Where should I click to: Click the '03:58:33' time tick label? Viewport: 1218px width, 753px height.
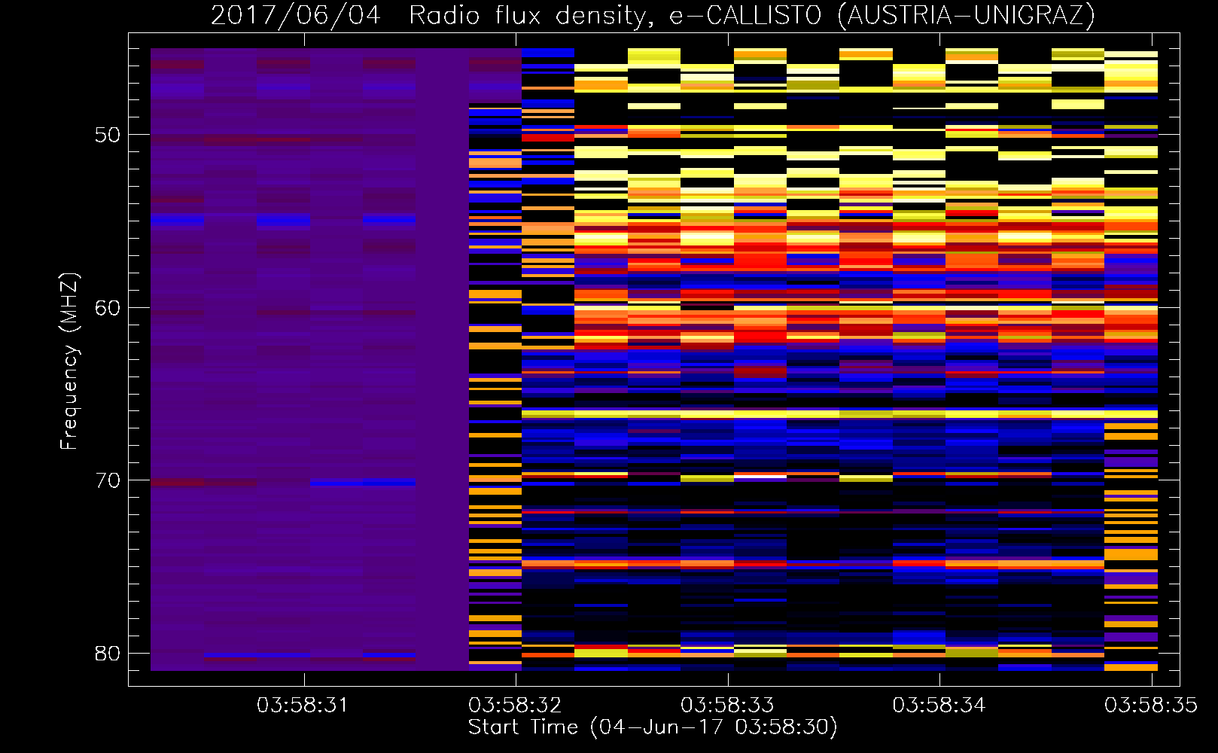tap(727, 705)
